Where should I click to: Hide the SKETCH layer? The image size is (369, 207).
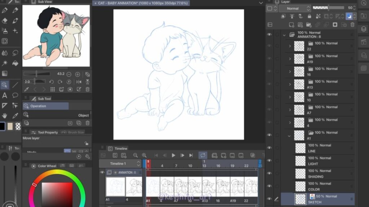coord(269,199)
